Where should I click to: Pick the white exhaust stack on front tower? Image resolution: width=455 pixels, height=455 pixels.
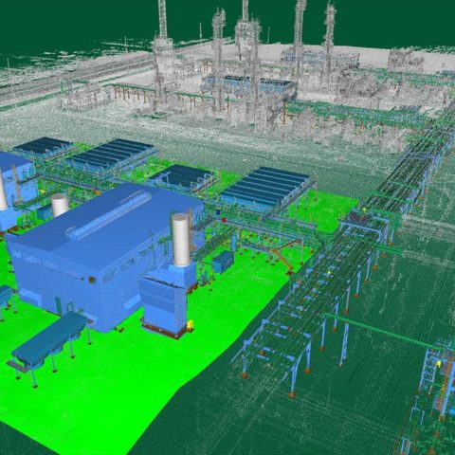[181, 240]
